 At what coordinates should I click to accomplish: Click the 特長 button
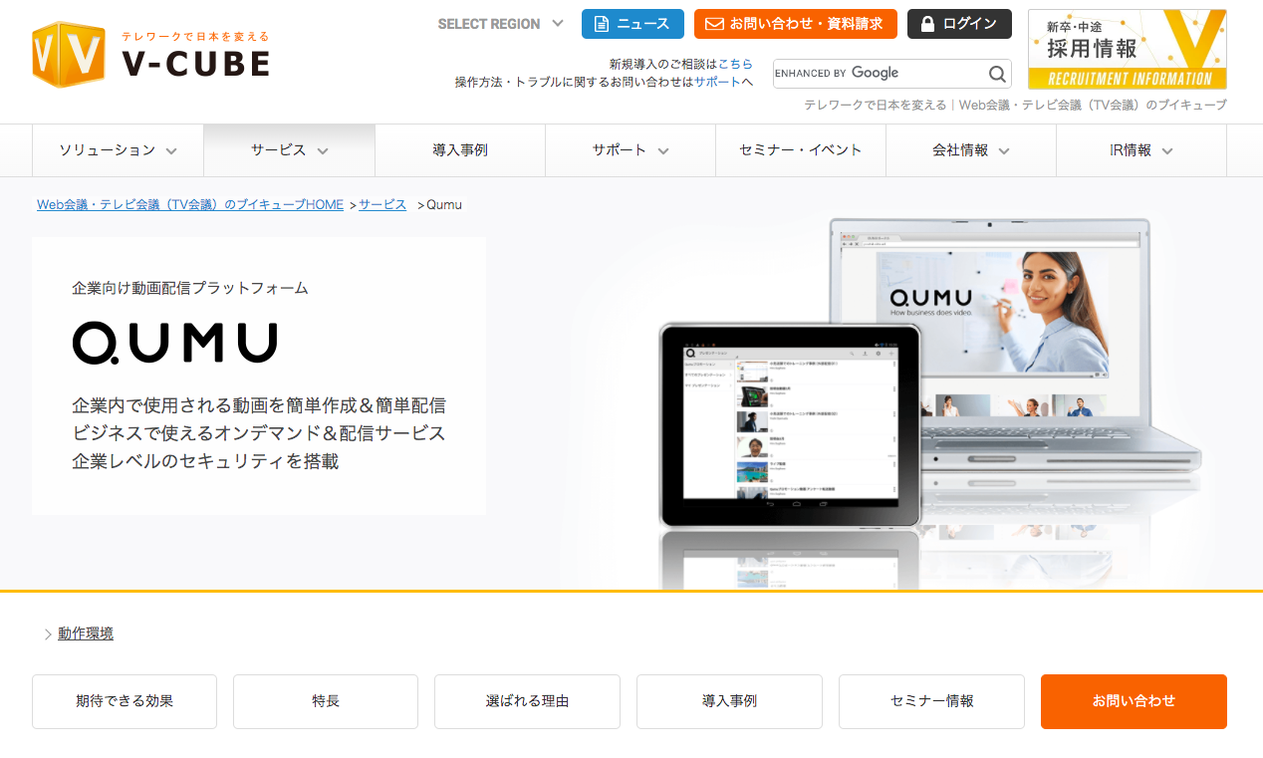click(x=326, y=701)
